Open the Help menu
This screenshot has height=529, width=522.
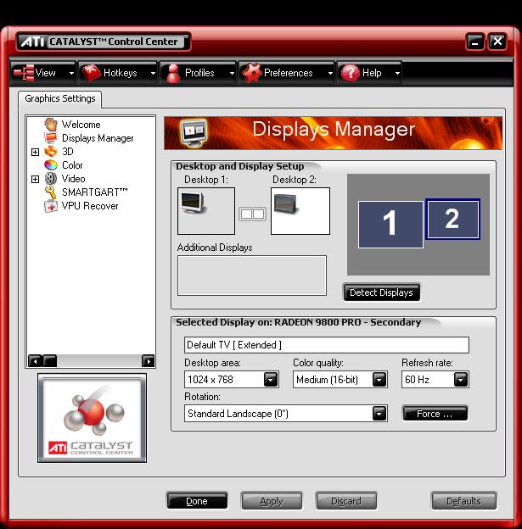coord(369,73)
